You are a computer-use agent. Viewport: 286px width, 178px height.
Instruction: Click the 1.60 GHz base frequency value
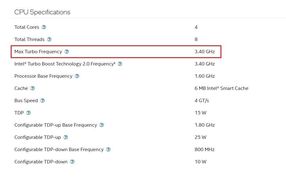[x=205, y=76]
